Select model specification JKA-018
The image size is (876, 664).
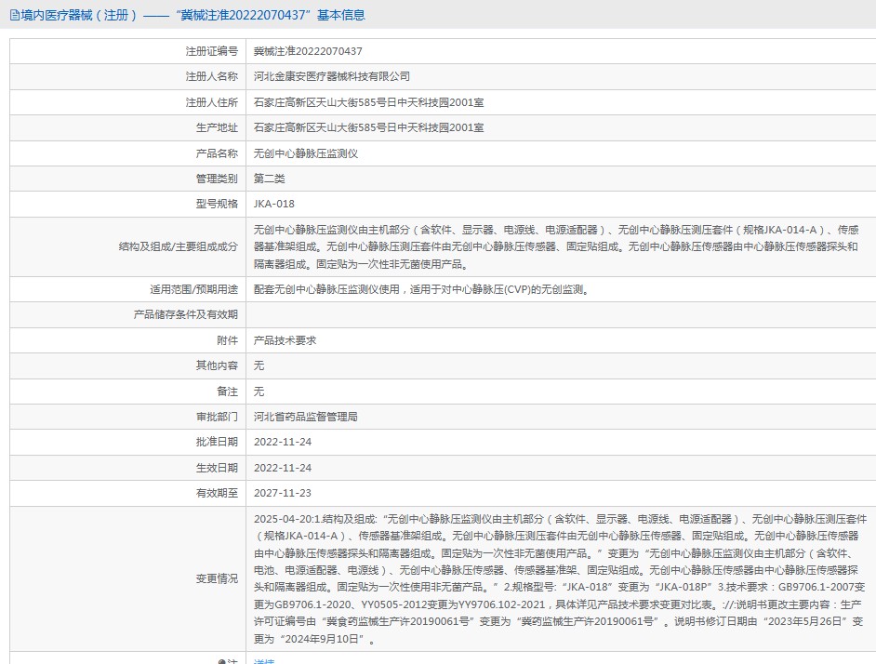(273, 204)
